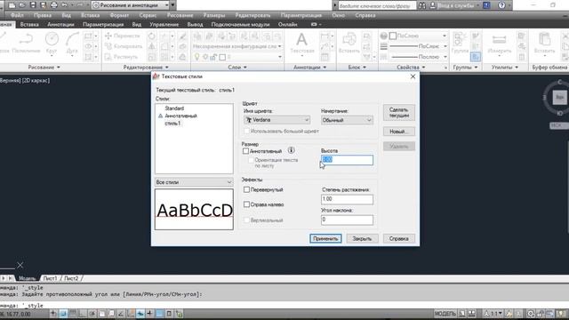Click the annotative info icon in dialog

click(291, 150)
